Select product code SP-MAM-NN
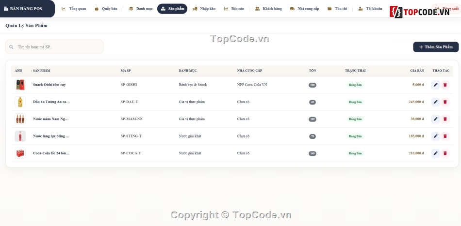The width and height of the screenshot is (461, 226). click(132, 119)
